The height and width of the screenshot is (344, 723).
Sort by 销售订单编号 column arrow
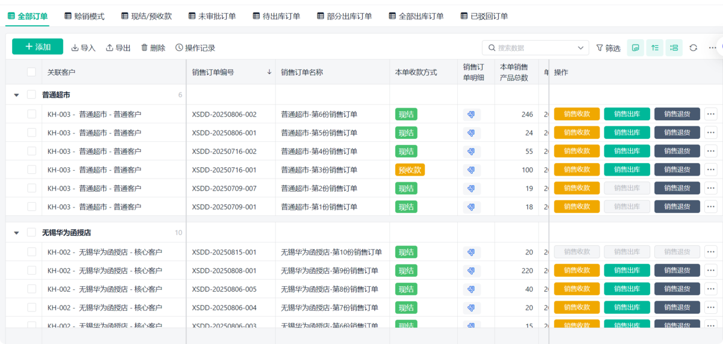269,72
